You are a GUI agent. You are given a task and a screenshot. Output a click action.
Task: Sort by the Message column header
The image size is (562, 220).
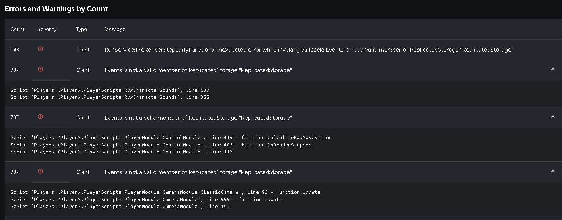pos(115,29)
